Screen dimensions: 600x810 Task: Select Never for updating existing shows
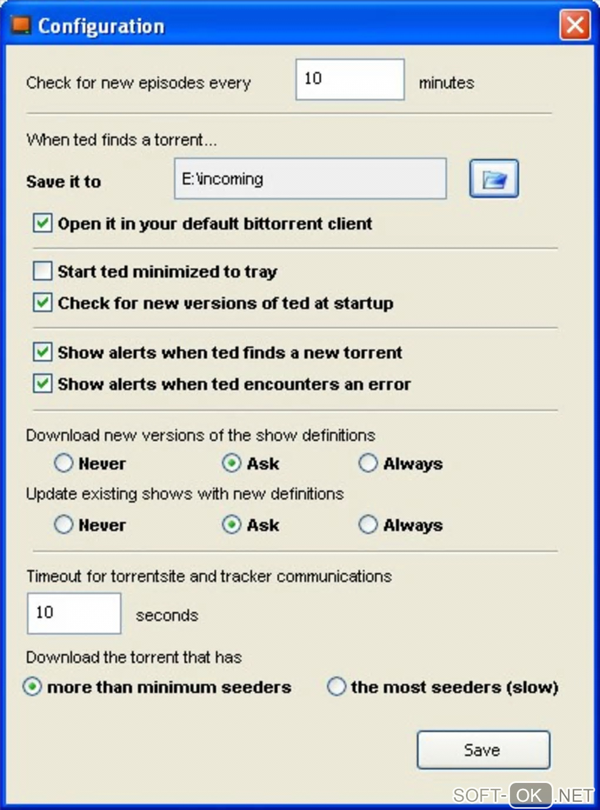coord(64,525)
